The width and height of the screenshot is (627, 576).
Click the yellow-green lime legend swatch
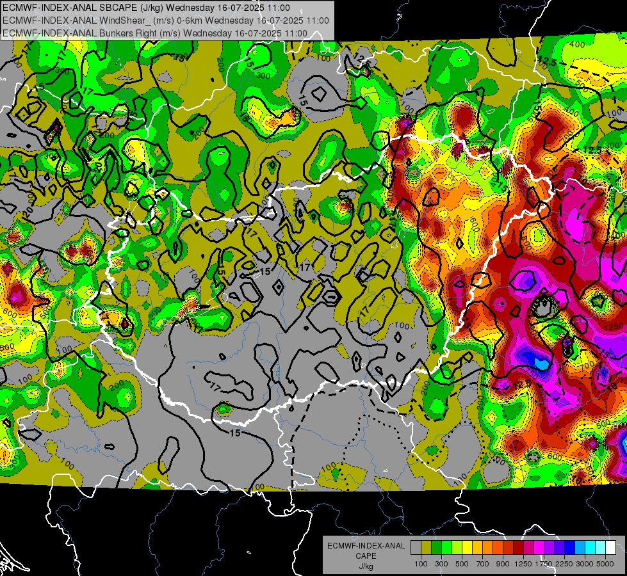tap(457, 548)
